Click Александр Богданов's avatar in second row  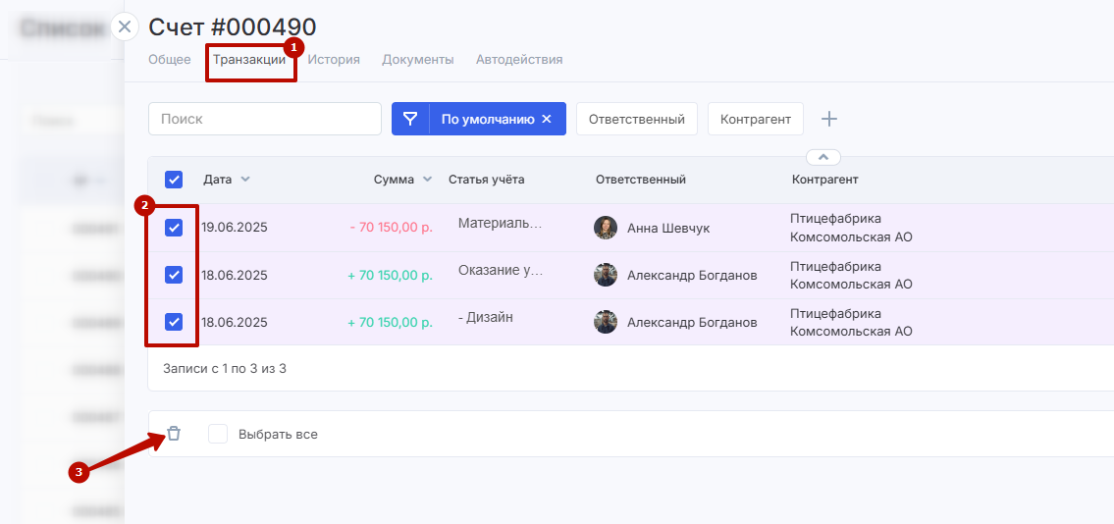coord(606,275)
